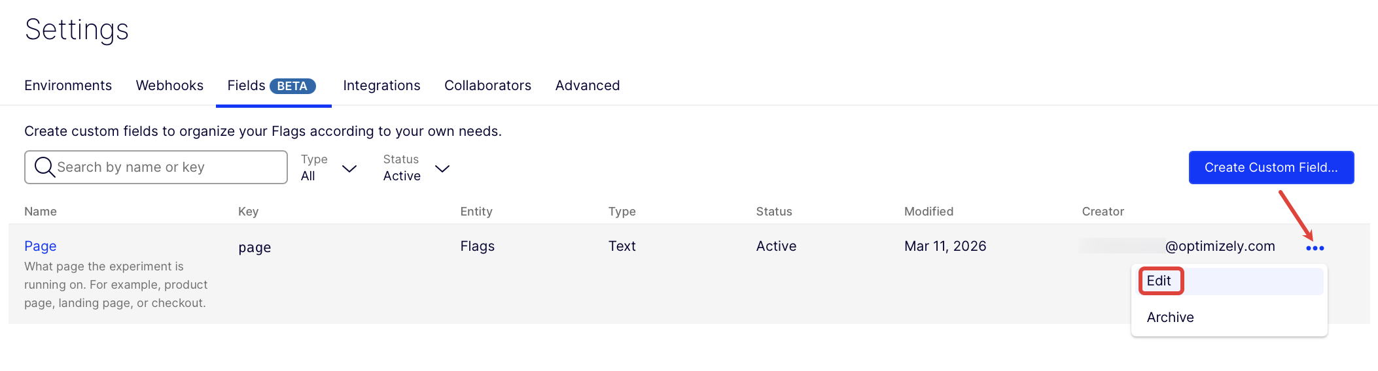Click the search magnifier icon
The height and width of the screenshot is (371, 1378).
coord(44,167)
